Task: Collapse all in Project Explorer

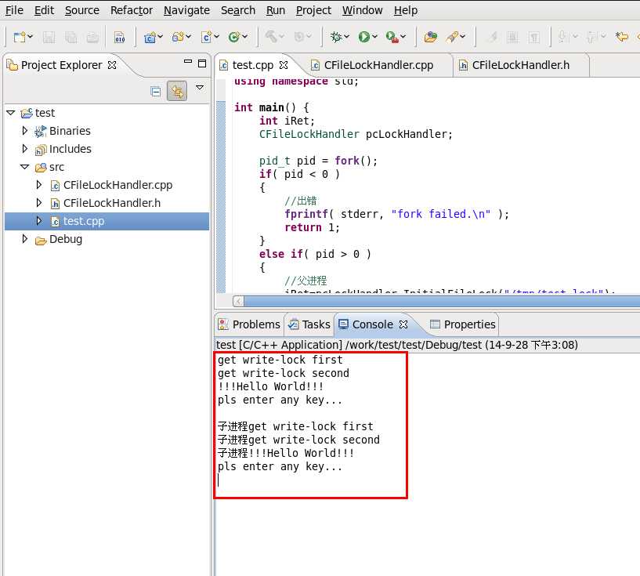Action: pos(156,91)
